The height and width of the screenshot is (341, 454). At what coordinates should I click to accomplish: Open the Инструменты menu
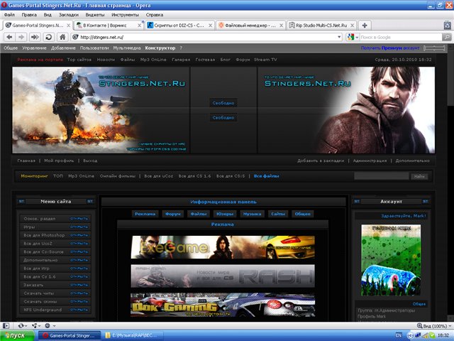click(x=125, y=14)
